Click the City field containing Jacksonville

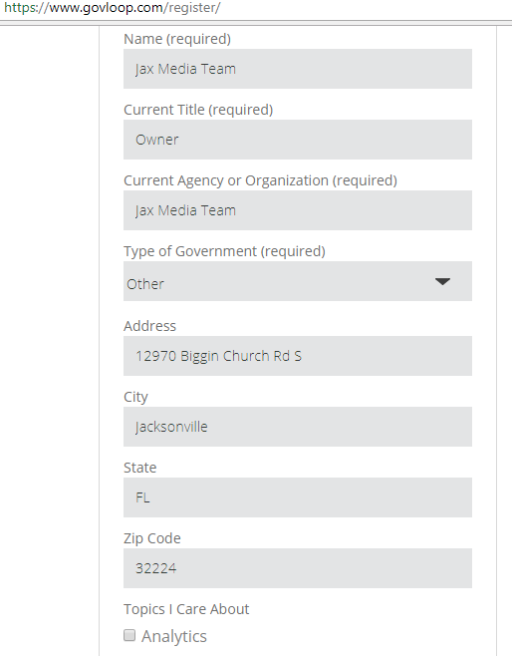click(298, 427)
